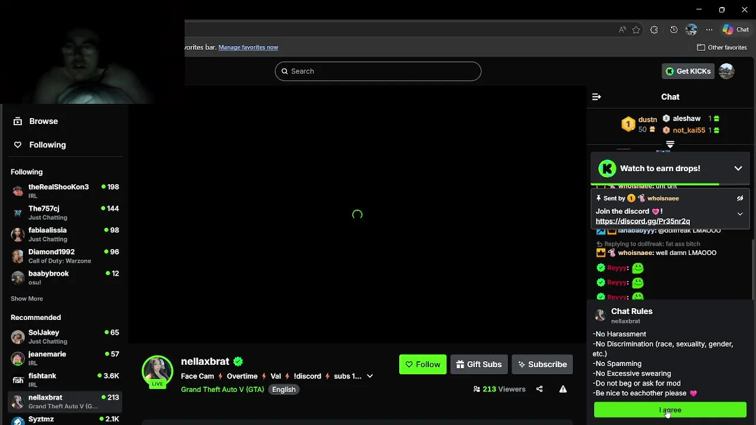Open the Other favorites folder
Viewport: 756px width, 425px height.
[722, 47]
